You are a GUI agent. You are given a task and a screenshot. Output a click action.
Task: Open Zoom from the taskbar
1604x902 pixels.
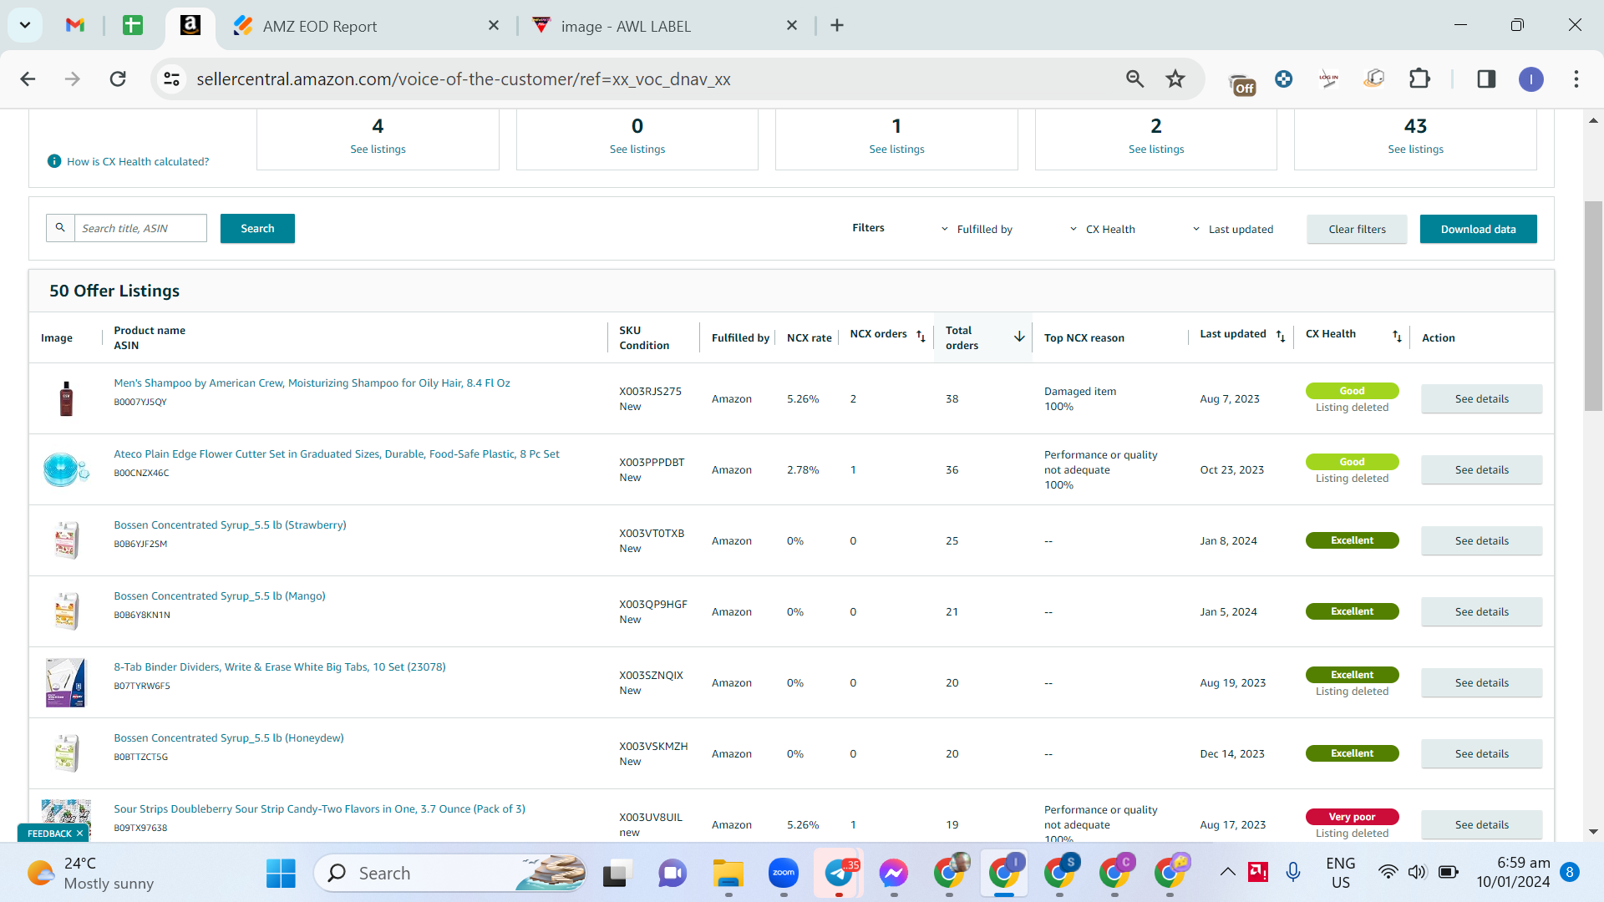[784, 874]
